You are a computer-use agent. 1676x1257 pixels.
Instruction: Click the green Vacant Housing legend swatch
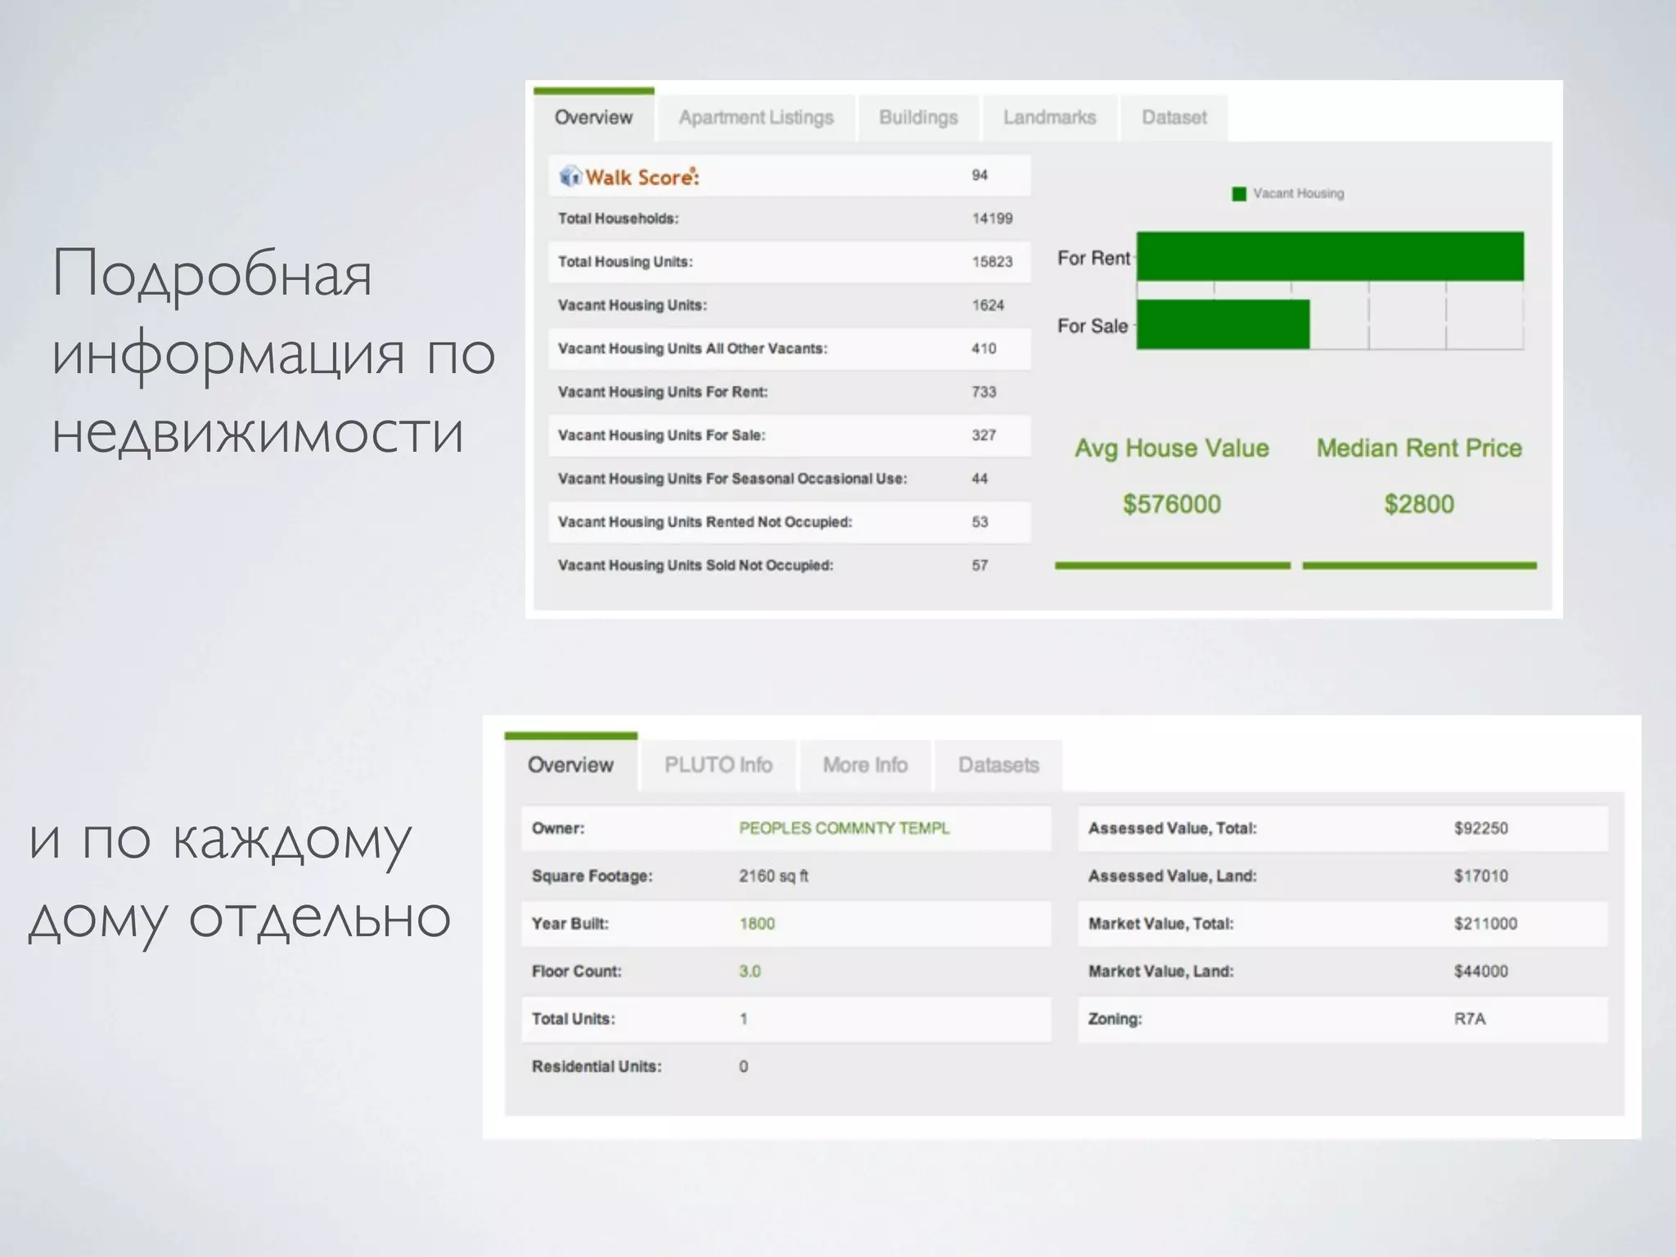1239,194
